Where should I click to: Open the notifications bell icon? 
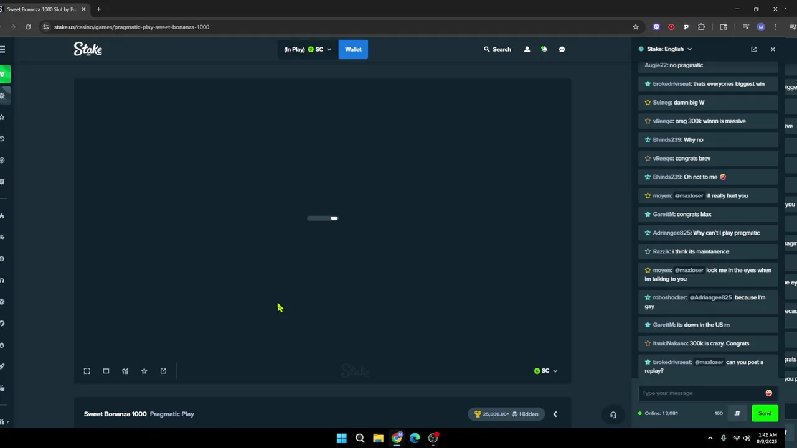(544, 49)
